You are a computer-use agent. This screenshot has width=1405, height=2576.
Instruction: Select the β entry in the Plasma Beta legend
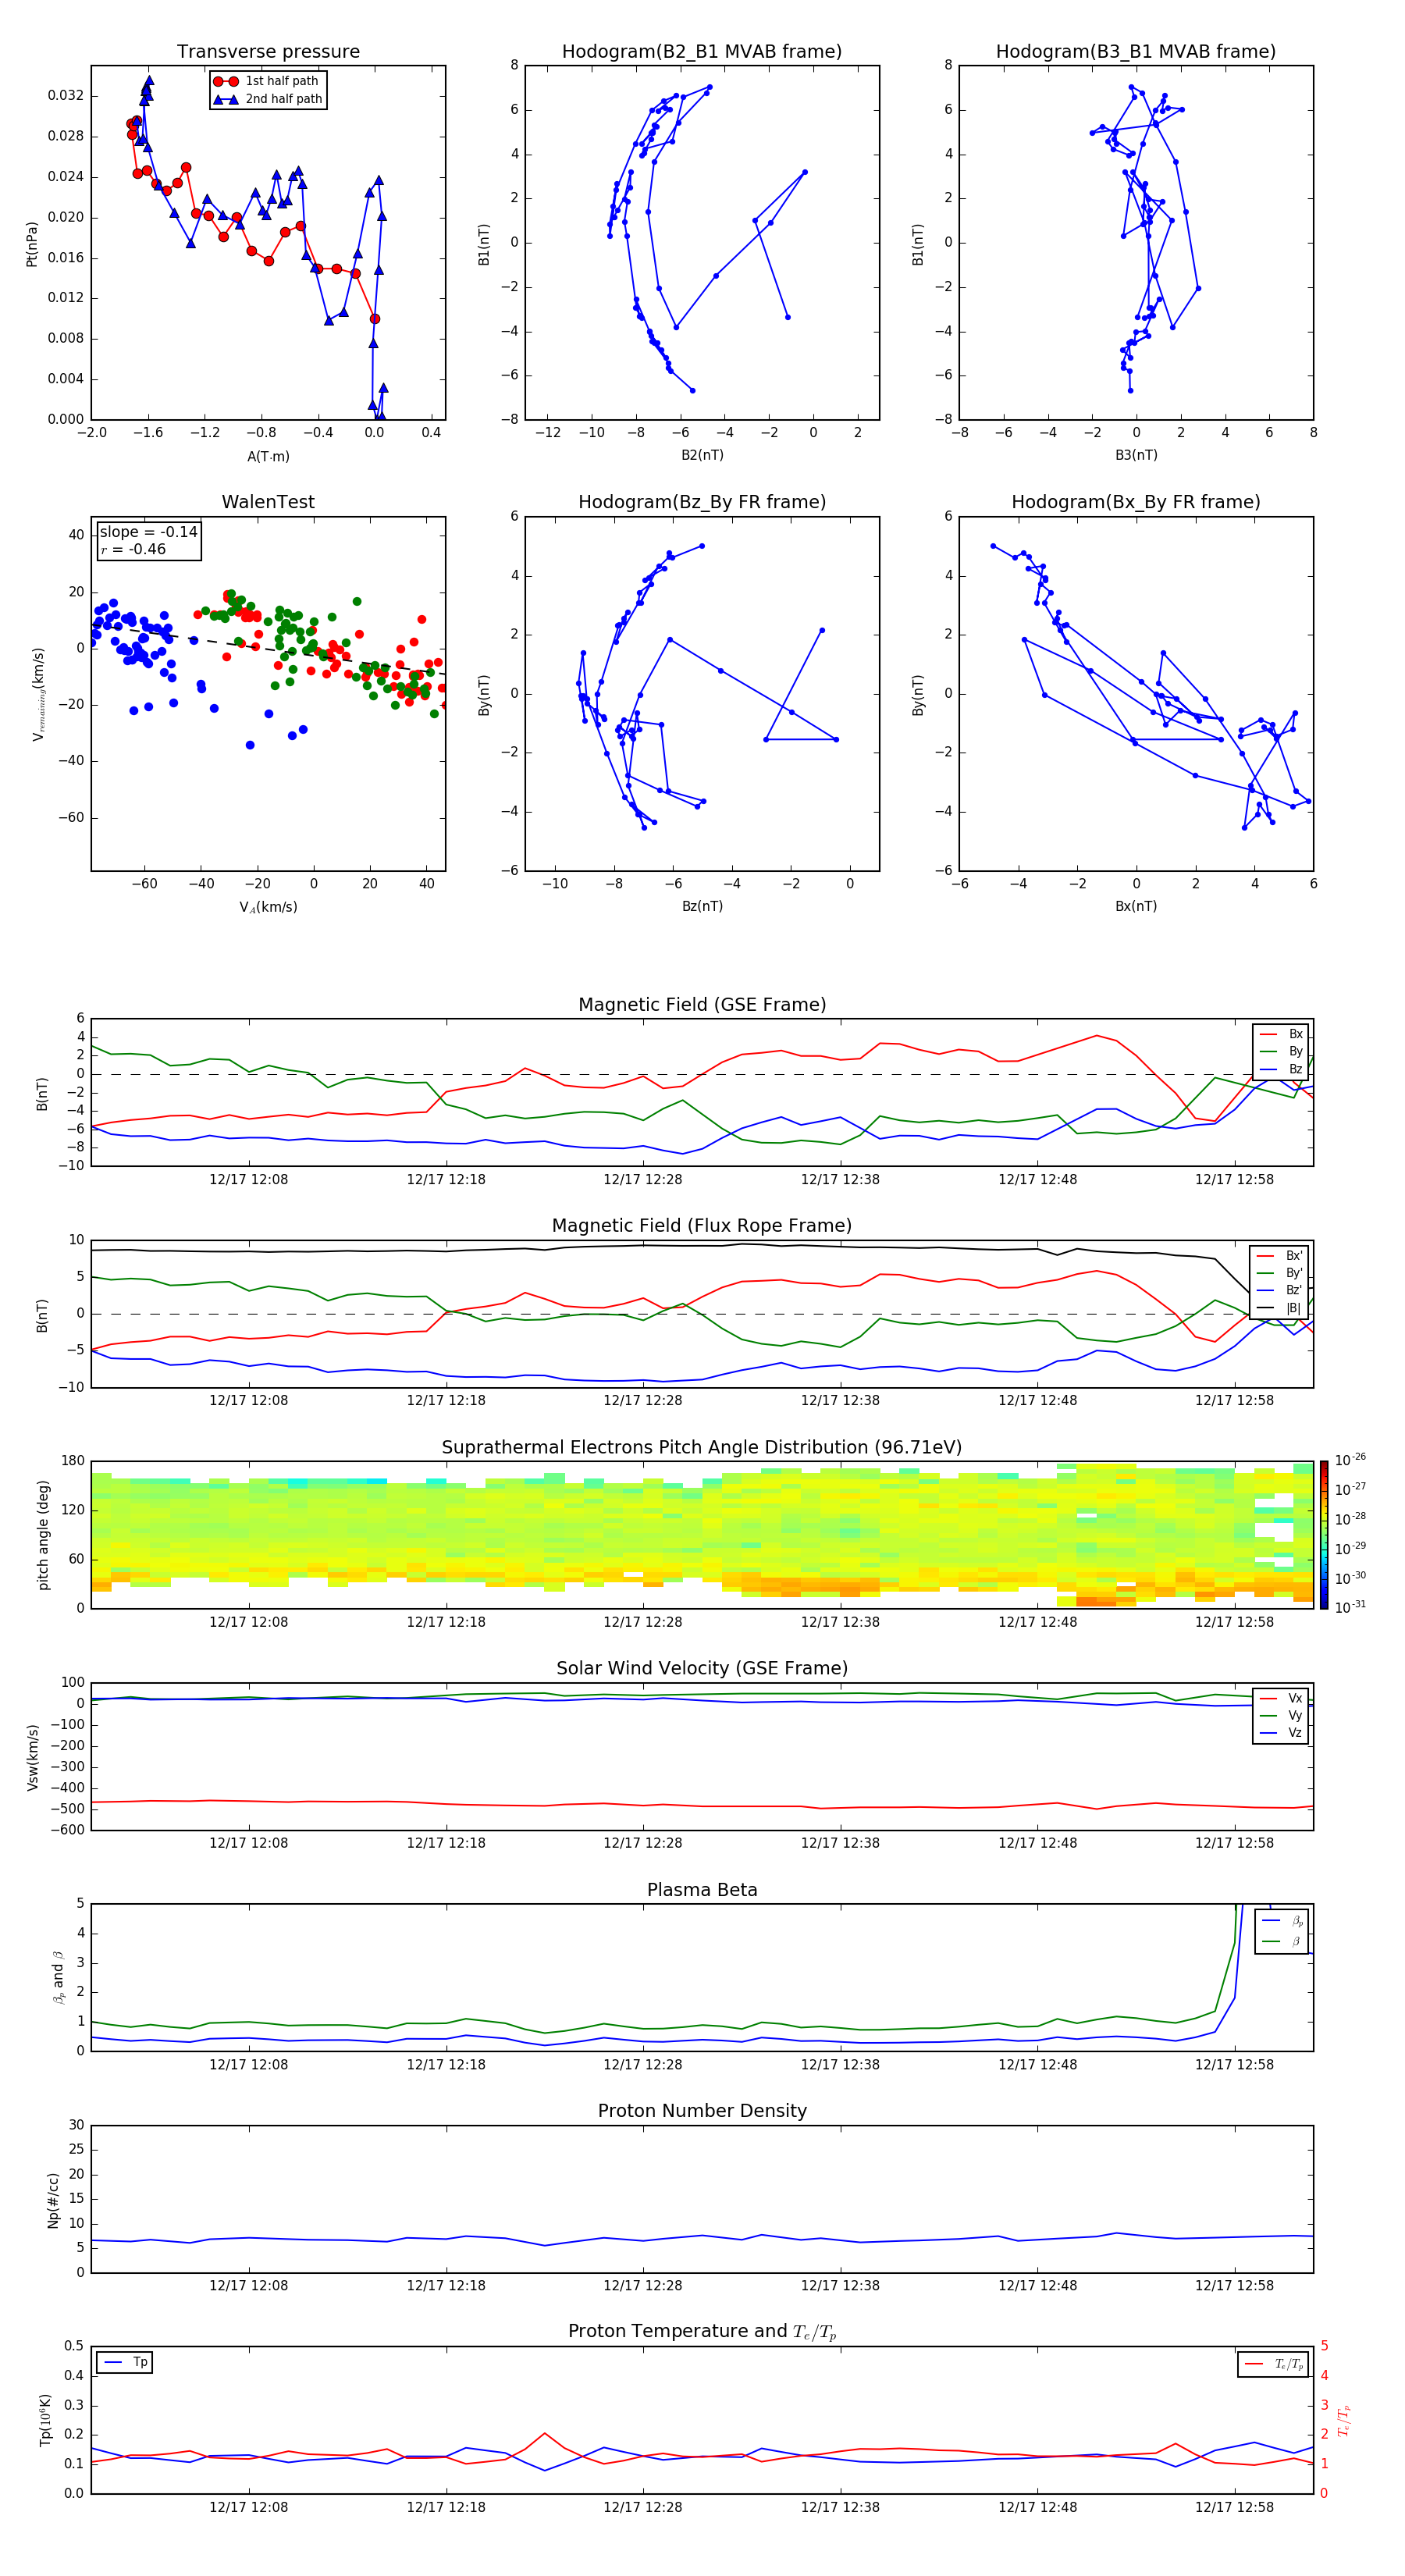click(1283, 1942)
